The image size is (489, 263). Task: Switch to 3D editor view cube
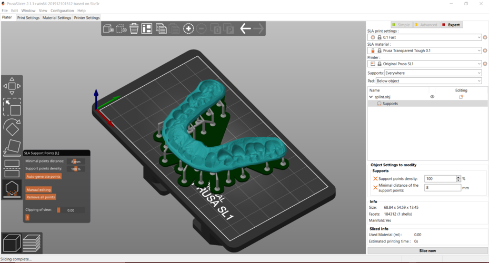[x=12, y=243]
